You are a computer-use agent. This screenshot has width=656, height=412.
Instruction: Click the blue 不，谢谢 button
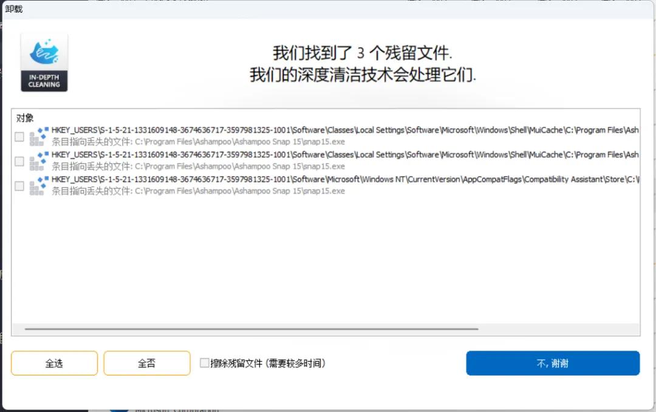click(552, 363)
